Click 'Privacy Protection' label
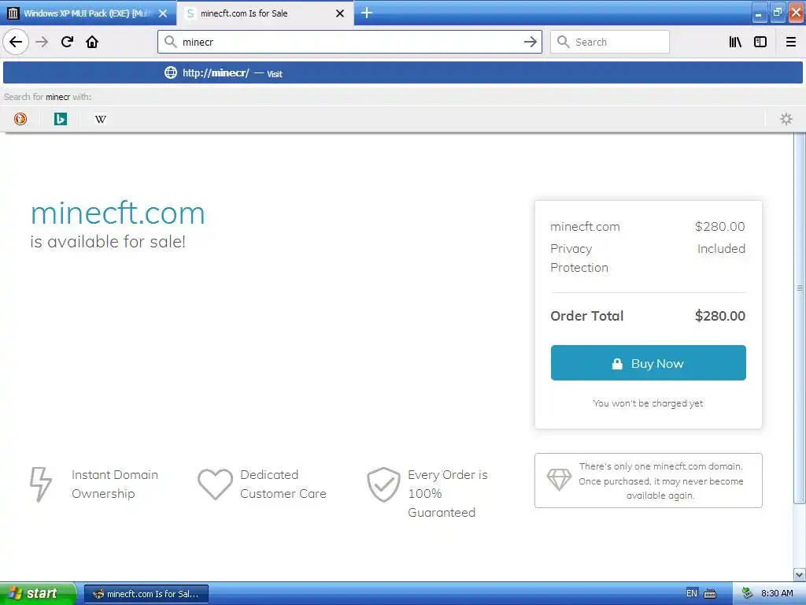The height and width of the screenshot is (605, 806). click(x=579, y=258)
